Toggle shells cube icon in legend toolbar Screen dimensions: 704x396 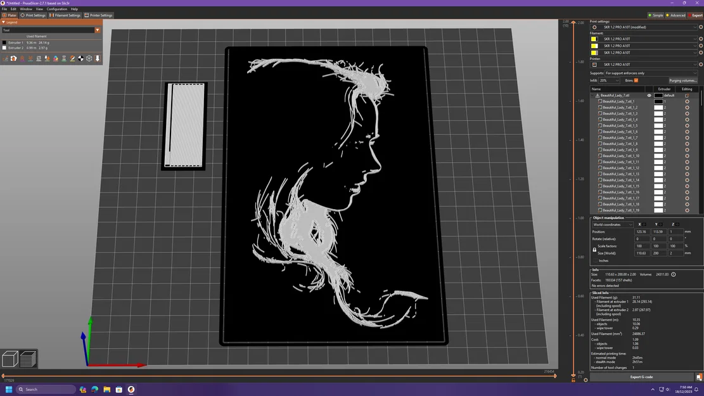click(89, 58)
